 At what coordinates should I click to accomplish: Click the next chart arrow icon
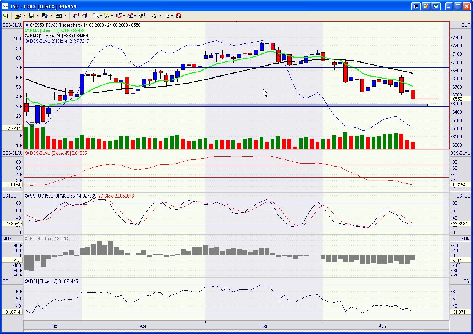pyautogui.click(x=84, y=16)
